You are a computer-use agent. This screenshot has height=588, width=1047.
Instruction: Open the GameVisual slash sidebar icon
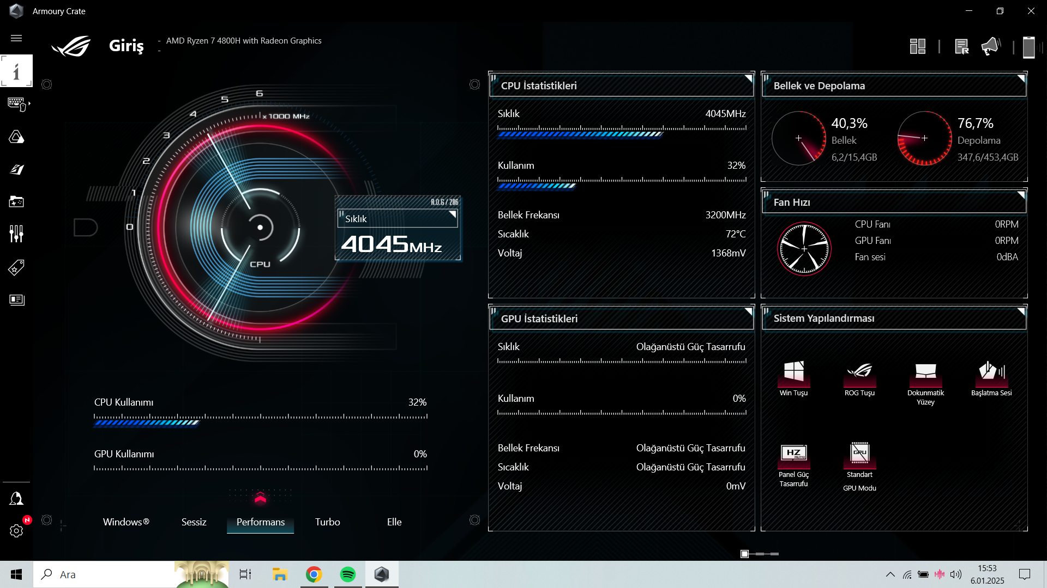point(16,169)
